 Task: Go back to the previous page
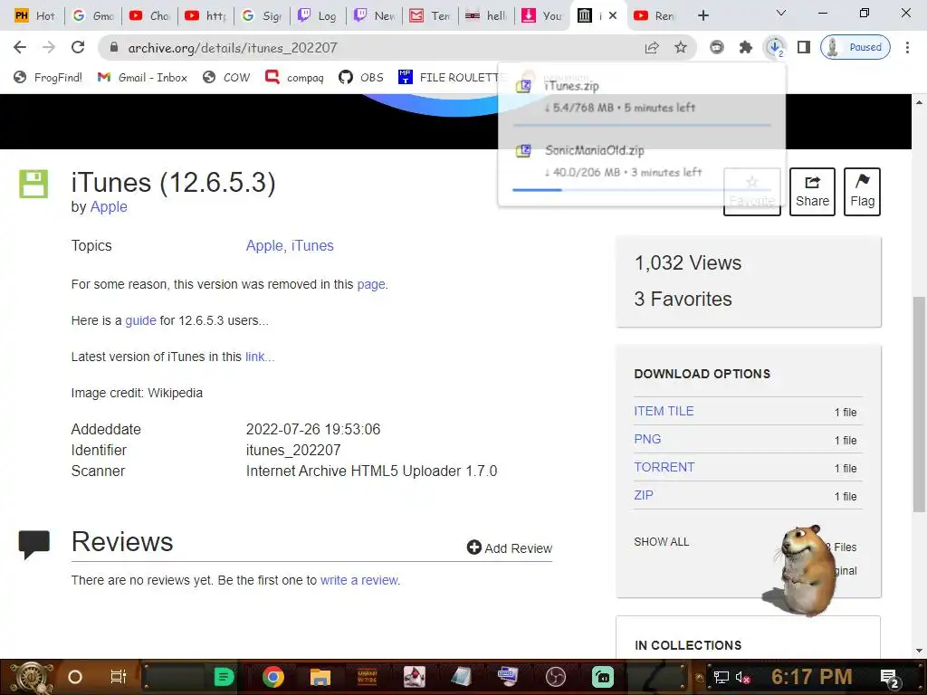click(x=20, y=47)
